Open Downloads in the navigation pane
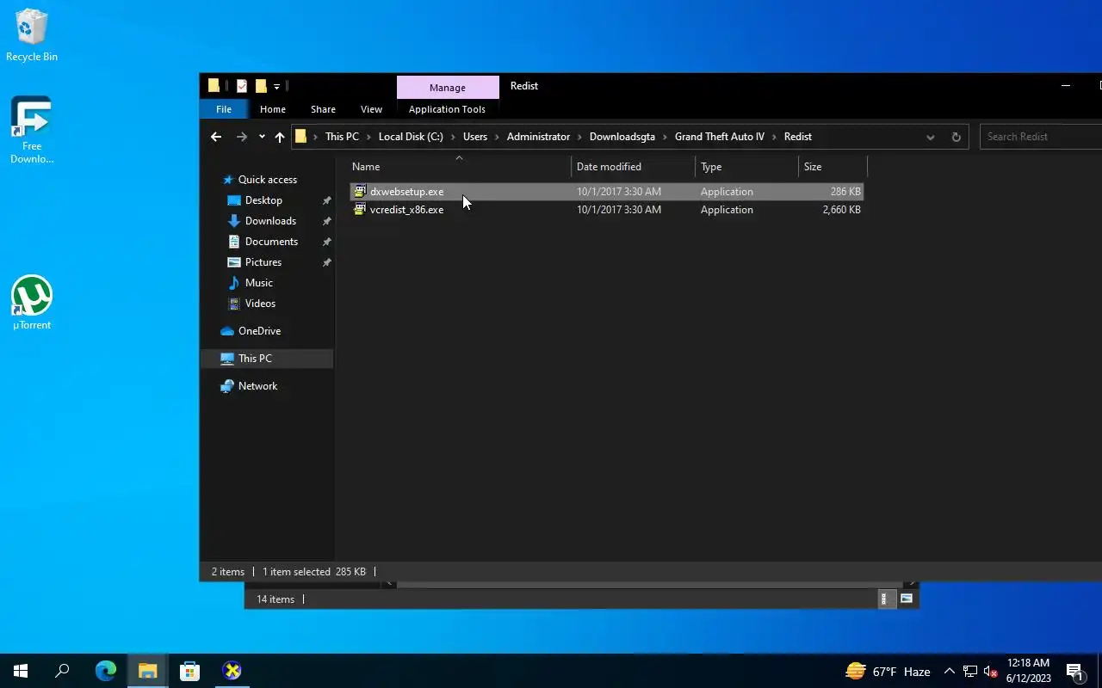The height and width of the screenshot is (688, 1102). point(270,221)
